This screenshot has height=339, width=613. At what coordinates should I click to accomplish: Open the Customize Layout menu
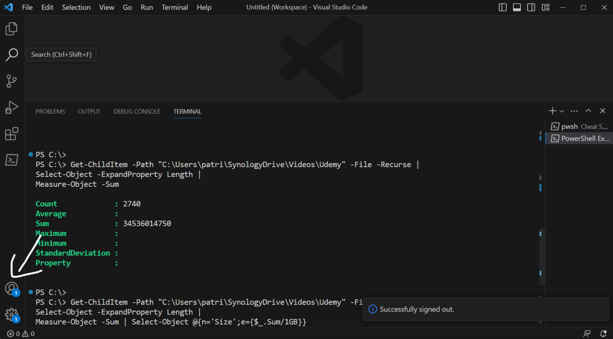point(545,7)
